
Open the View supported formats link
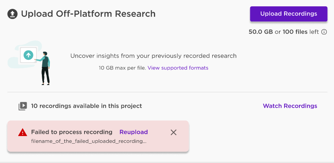click(x=178, y=68)
